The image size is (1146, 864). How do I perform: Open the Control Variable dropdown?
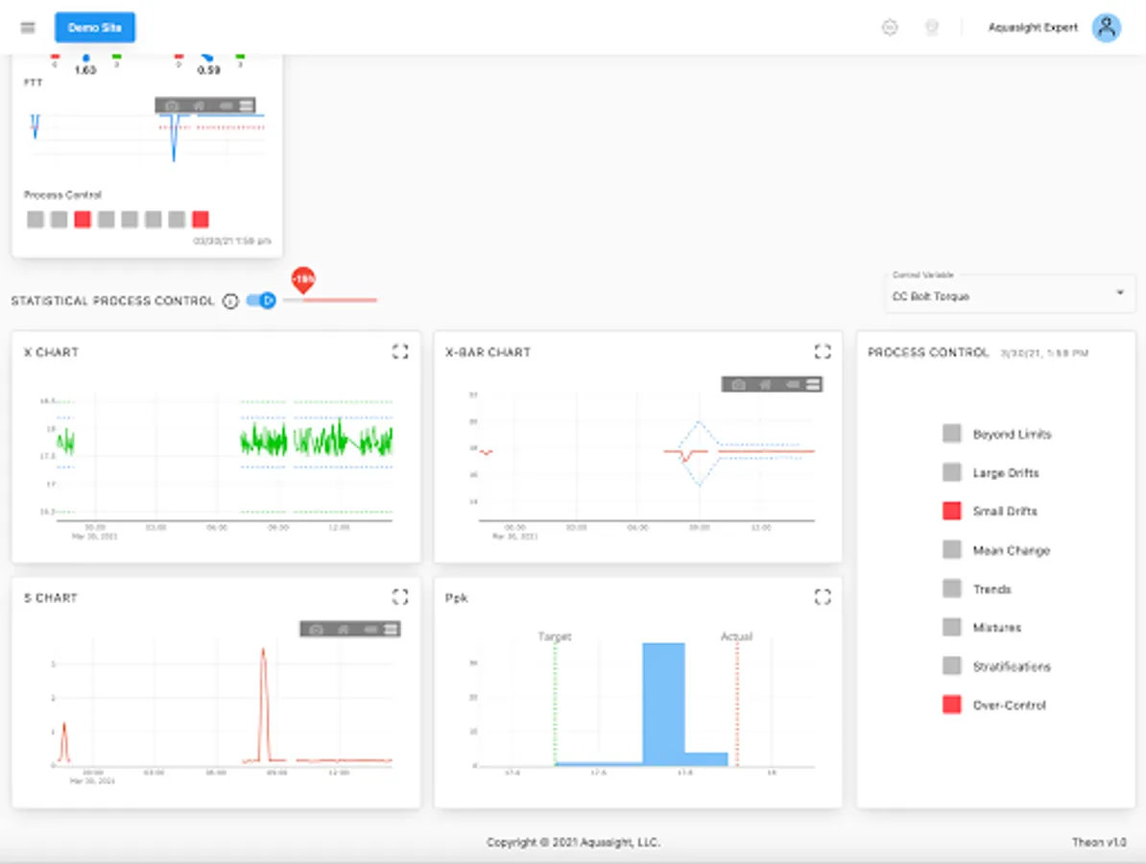pos(1010,293)
